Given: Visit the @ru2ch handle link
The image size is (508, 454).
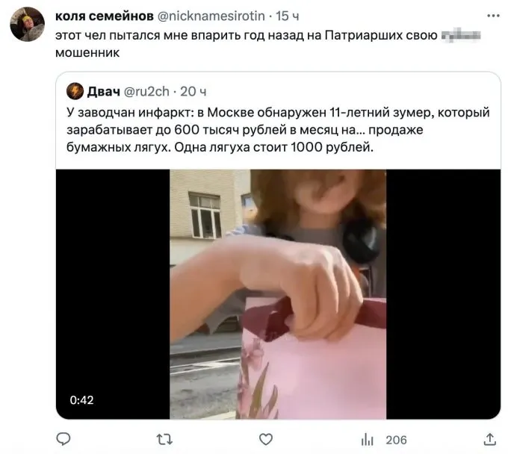Looking at the screenshot, I should point(146,92).
